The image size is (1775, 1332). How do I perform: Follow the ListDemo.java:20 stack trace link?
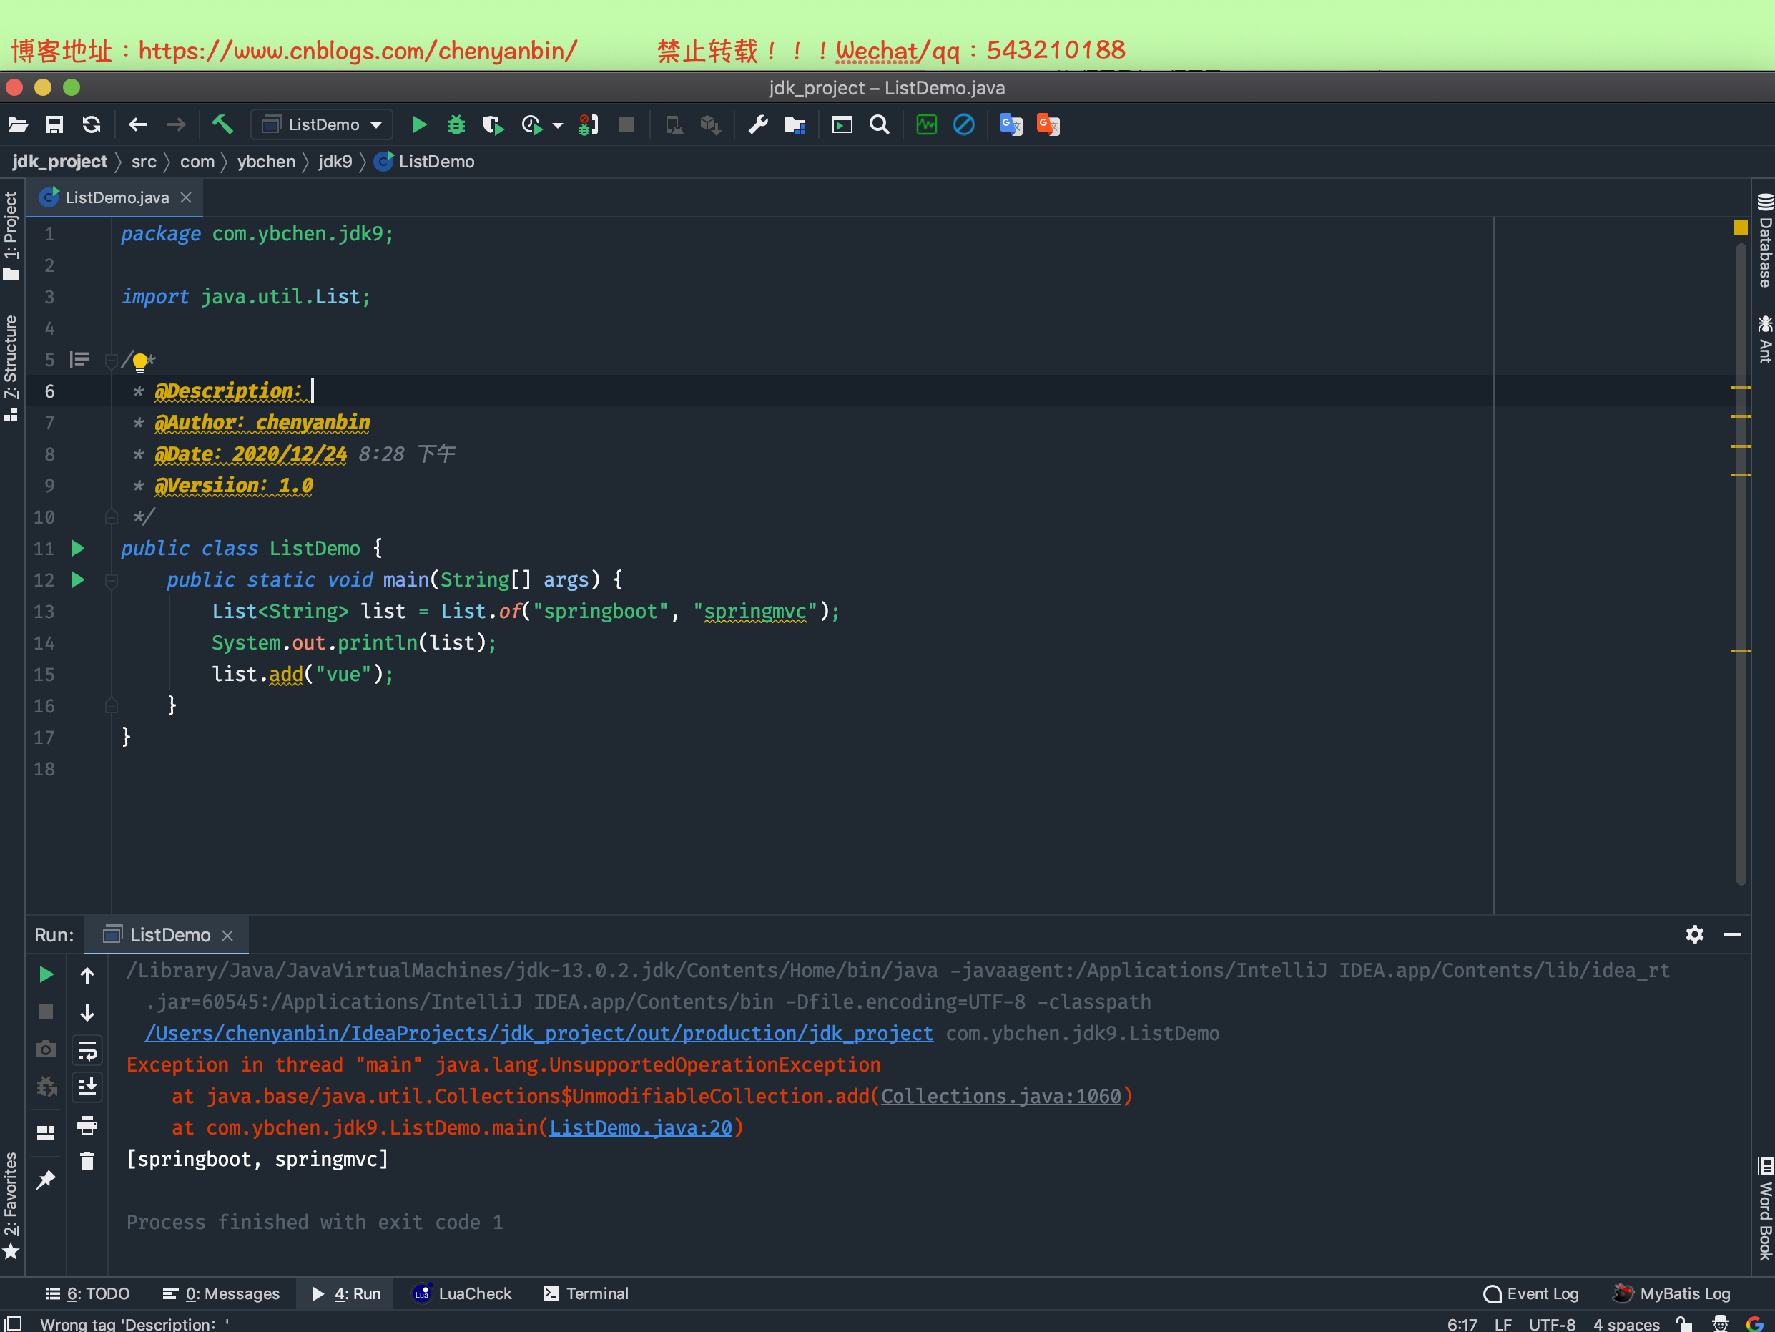[640, 1127]
